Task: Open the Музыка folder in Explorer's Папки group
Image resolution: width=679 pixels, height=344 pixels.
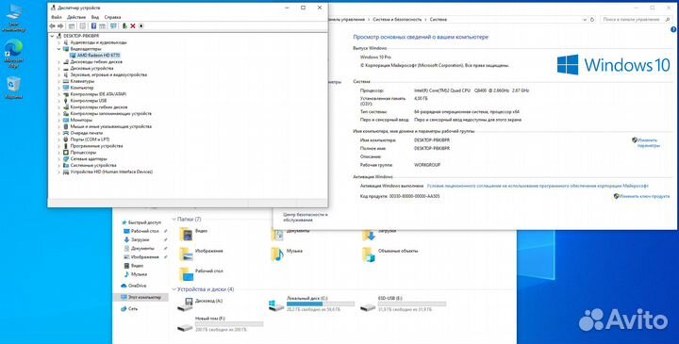Action: (x=287, y=254)
